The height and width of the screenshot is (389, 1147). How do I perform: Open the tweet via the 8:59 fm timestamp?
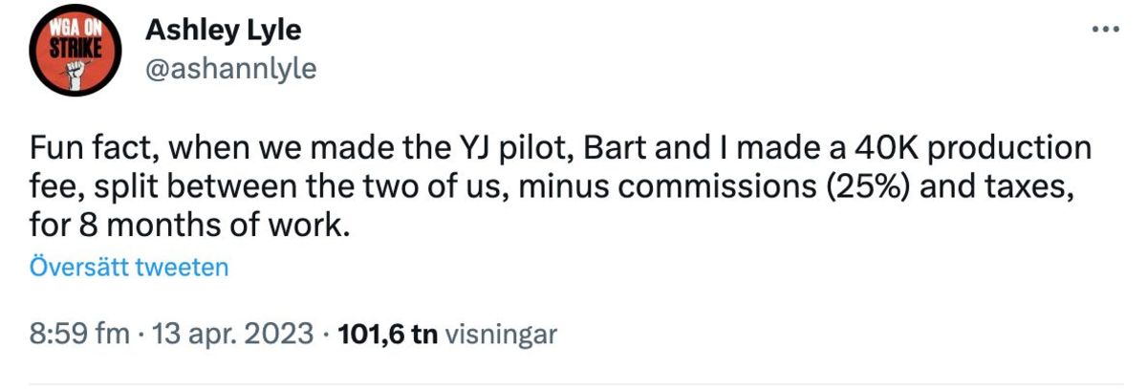click(x=78, y=334)
